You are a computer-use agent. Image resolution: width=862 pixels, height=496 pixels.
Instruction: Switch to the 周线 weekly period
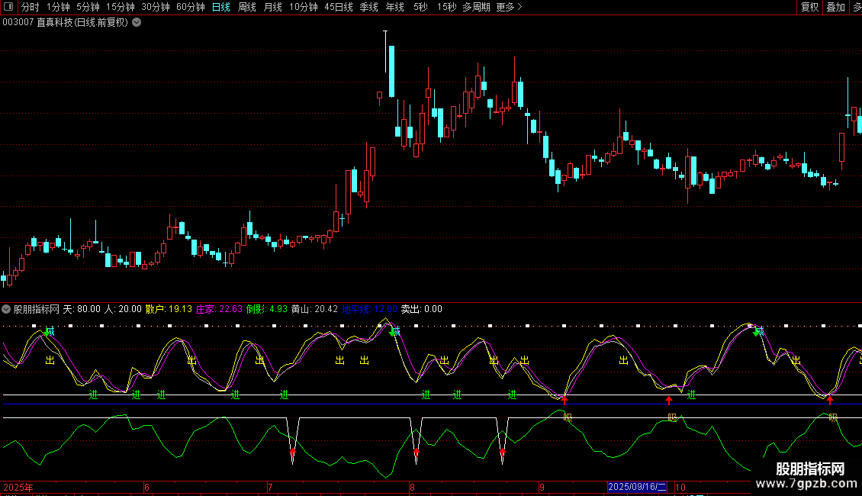(247, 7)
